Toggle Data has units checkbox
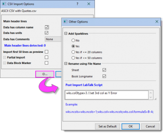The image size is (165, 134). (x=47, y=33)
